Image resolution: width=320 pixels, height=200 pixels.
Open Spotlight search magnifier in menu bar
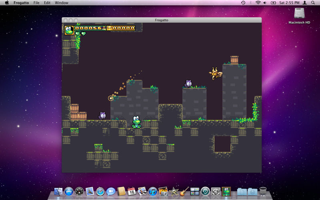click(313, 3)
